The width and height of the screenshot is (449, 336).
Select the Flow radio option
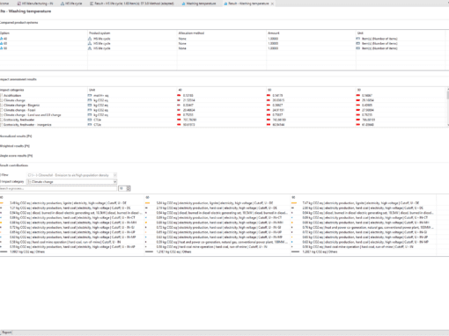[x=1, y=175]
